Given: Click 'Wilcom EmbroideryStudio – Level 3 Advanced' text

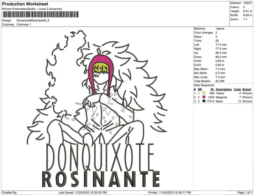Looking at the screenshot, I should (x=32, y=9).
